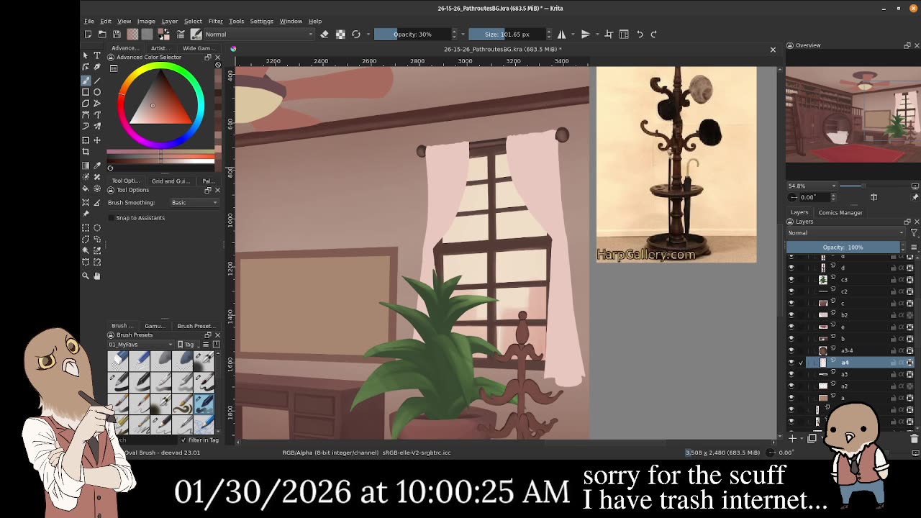Toggle preserve alpha icon in toolbar

point(340,34)
